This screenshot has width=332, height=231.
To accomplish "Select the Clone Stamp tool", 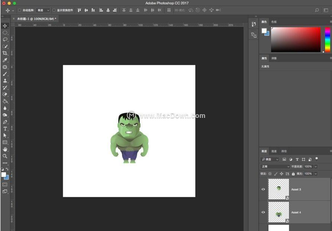I will coord(5,81).
